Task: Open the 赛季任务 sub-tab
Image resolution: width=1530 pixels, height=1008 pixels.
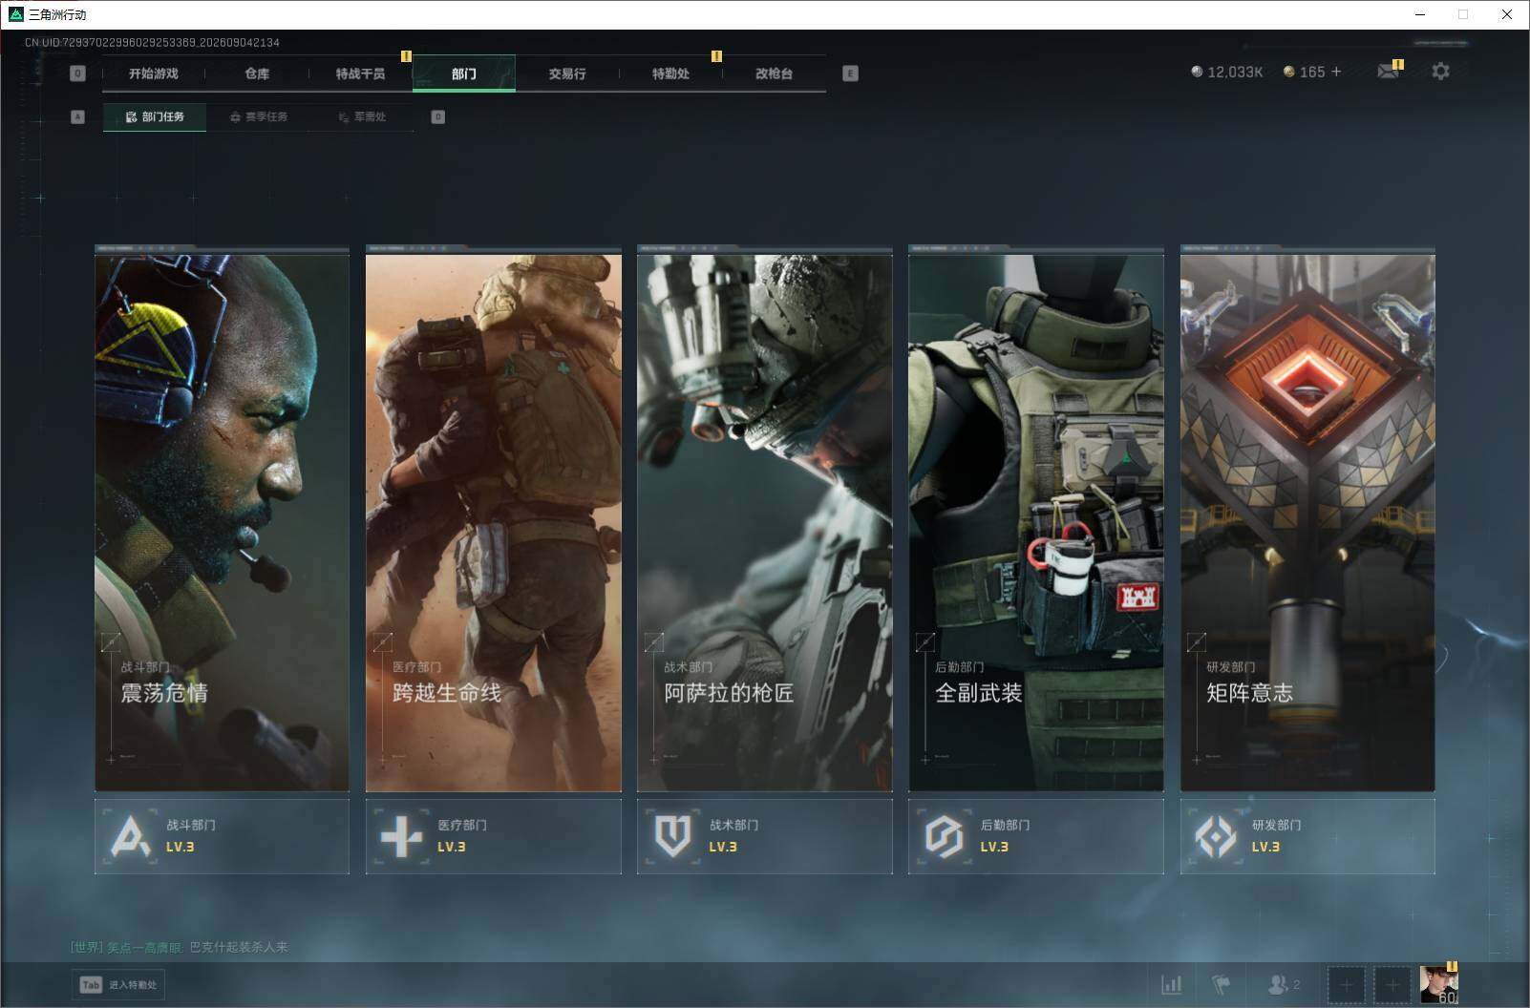Action: pyautogui.click(x=258, y=116)
